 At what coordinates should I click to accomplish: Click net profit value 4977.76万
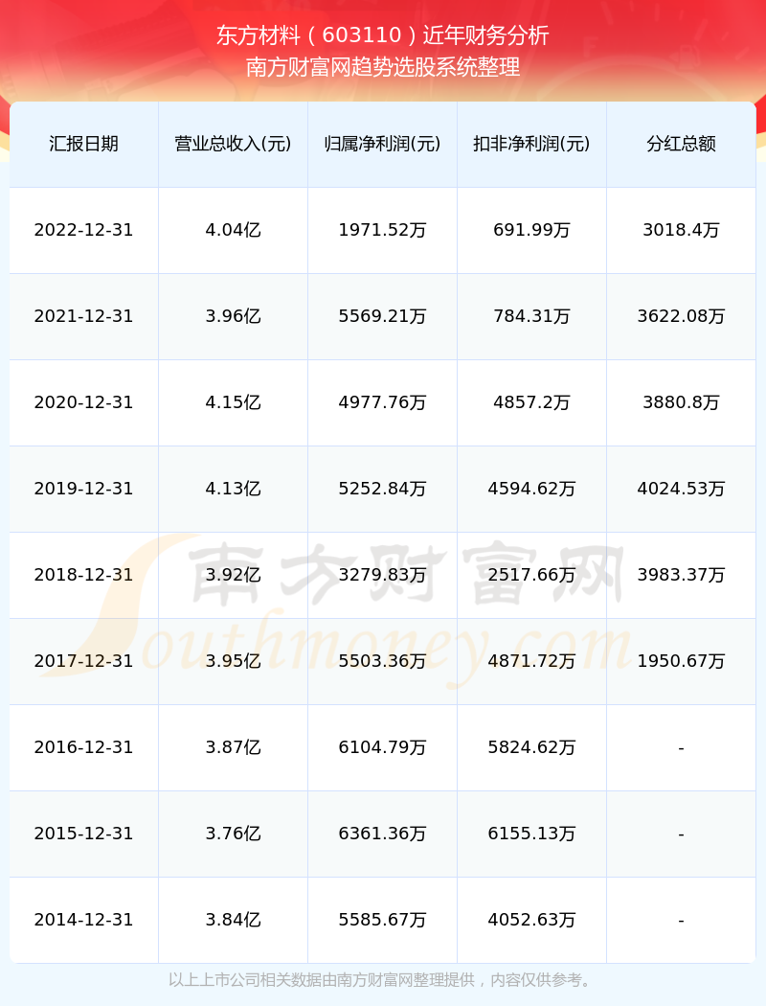click(x=383, y=402)
